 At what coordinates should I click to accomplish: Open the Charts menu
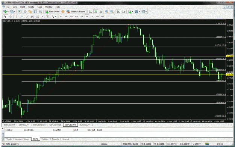pos(31,7)
